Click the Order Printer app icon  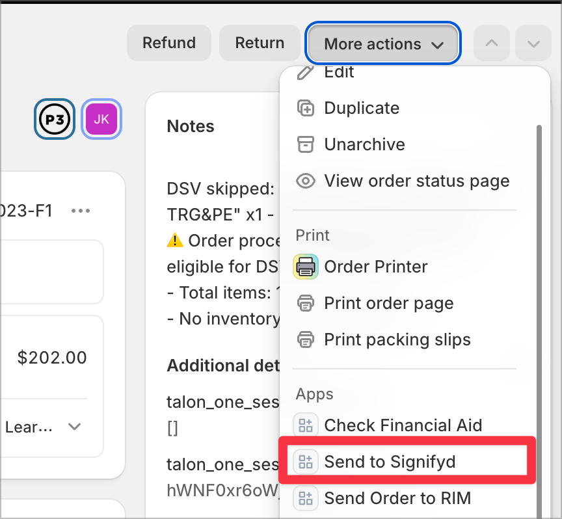[306, 267]
